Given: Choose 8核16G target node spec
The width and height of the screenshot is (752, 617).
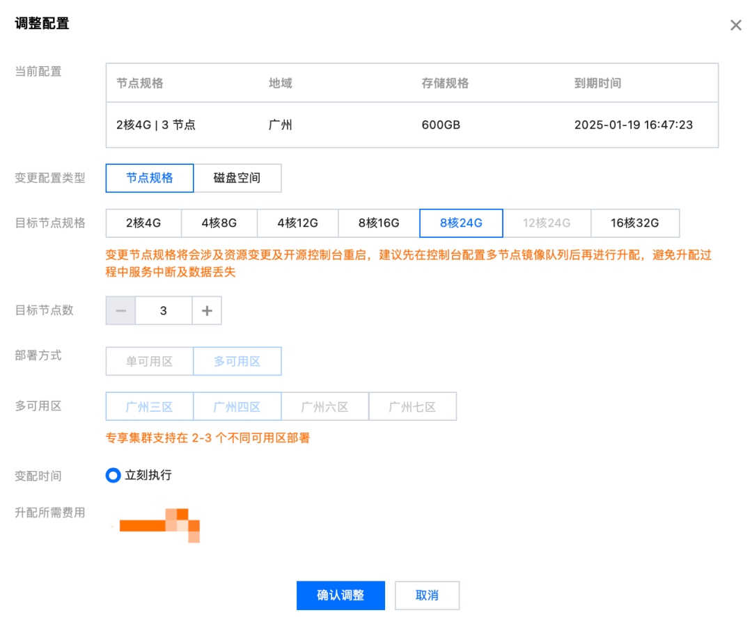Looking at the screenshot, I should pyautogui.click(x=379, y=223).
